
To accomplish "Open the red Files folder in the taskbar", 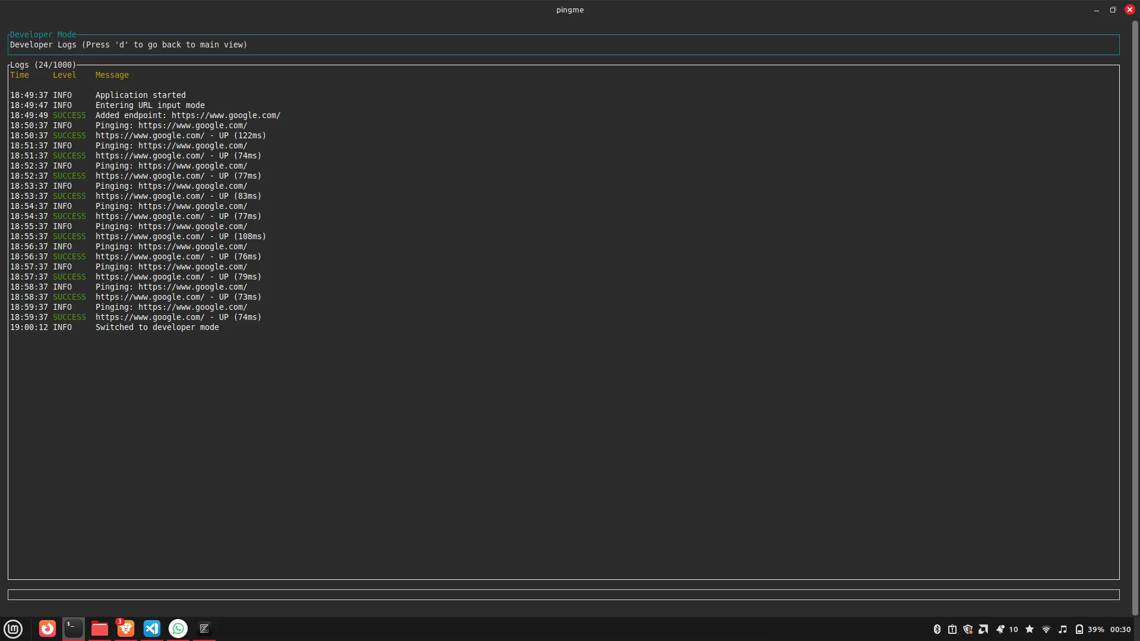I will pos(100,629).
